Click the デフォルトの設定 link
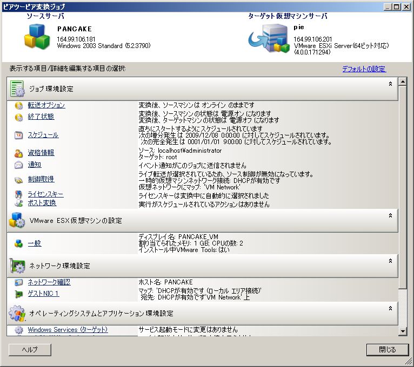 pyautogui.click(x=364, y=69)
